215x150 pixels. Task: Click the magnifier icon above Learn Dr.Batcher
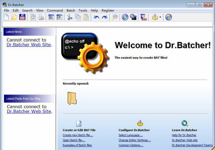pos(184,123)
